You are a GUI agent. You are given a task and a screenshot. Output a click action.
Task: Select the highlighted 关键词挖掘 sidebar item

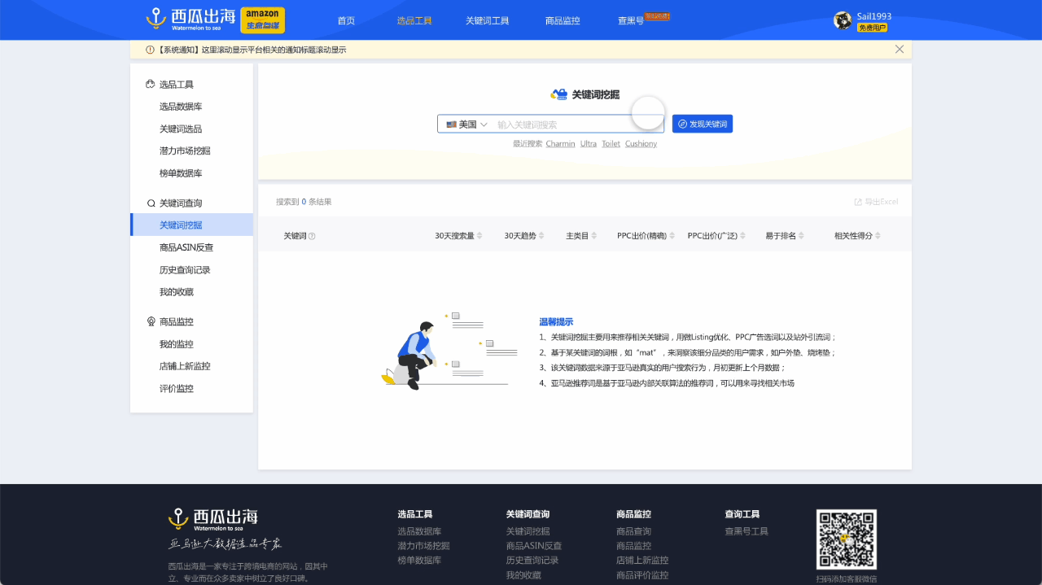coord(192,225)
